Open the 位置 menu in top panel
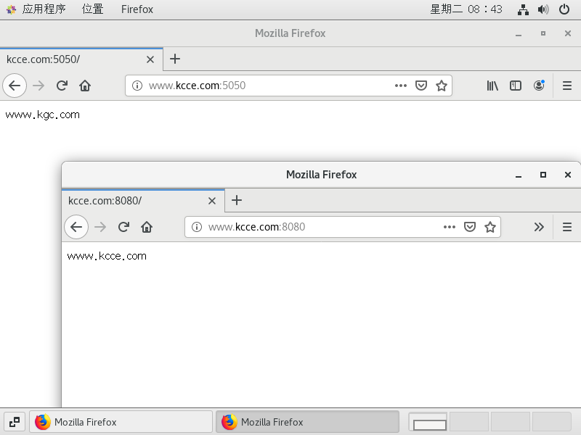 pyautogui.click(x=92, y=9)
